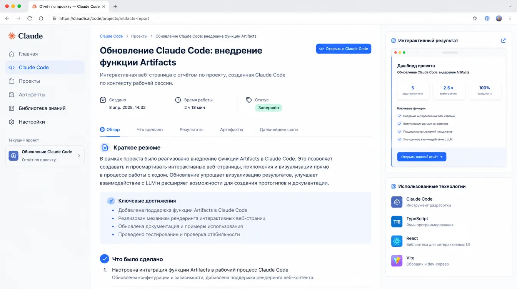Click the Claude Code technology icon
Image resolution: width=517 pixels, height=289 pixels.
click(397, 202)
